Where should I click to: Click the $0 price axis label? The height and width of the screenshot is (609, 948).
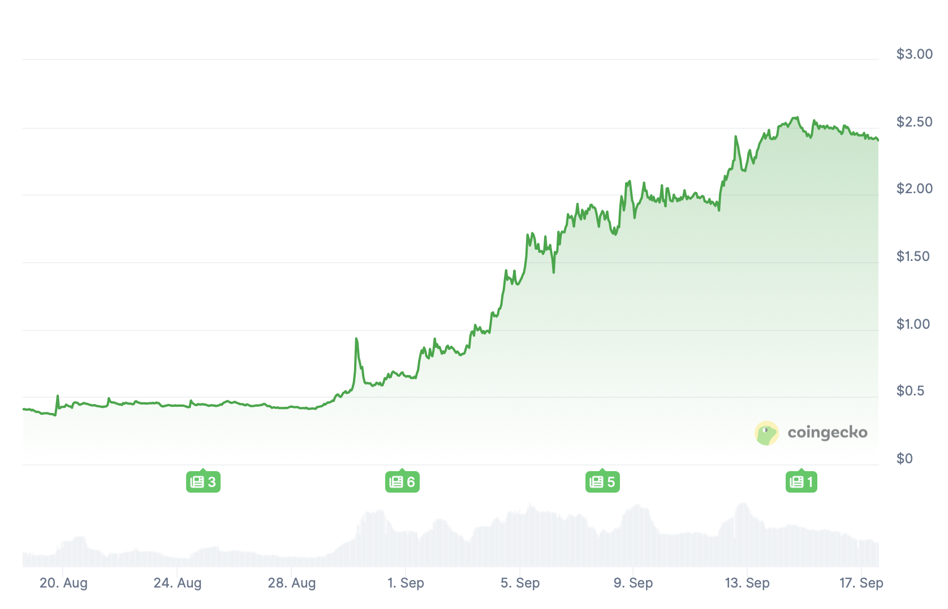pyautogui.click(x=904, y=459)
